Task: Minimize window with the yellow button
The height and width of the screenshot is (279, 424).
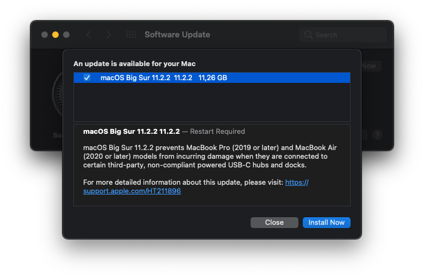Action: [55, 35]
